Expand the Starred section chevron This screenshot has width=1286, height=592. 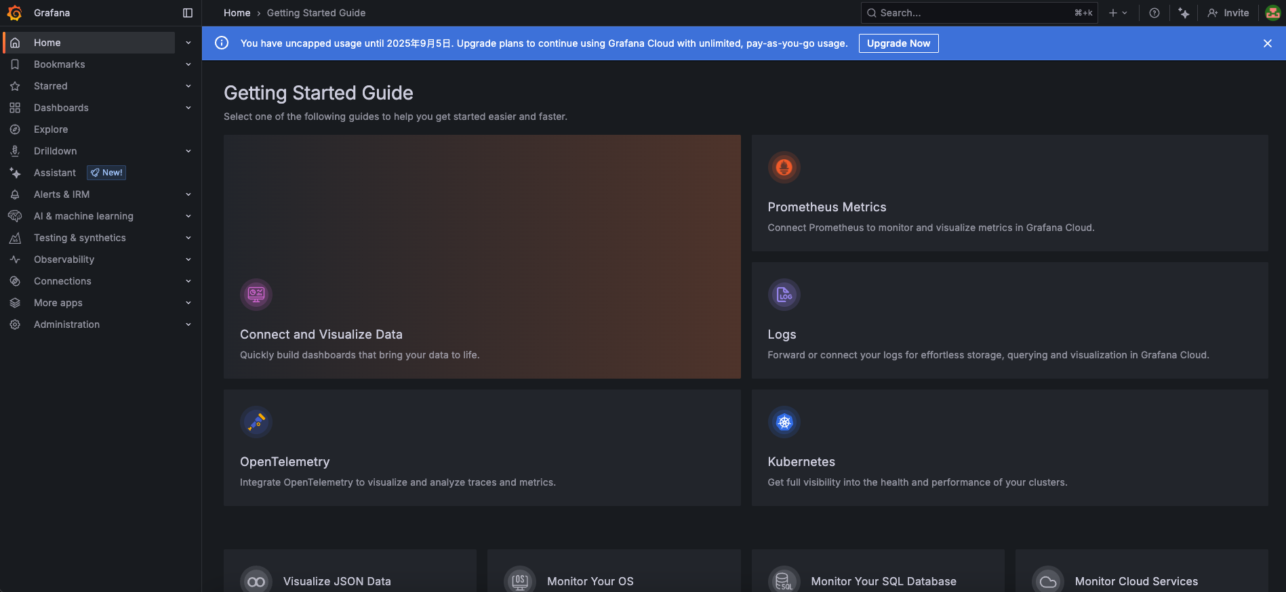pyautogui.click(x=188, y=86)
